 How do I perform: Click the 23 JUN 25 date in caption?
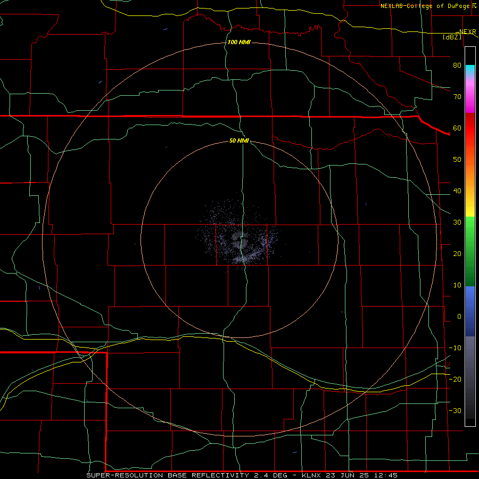coord(349,475)
